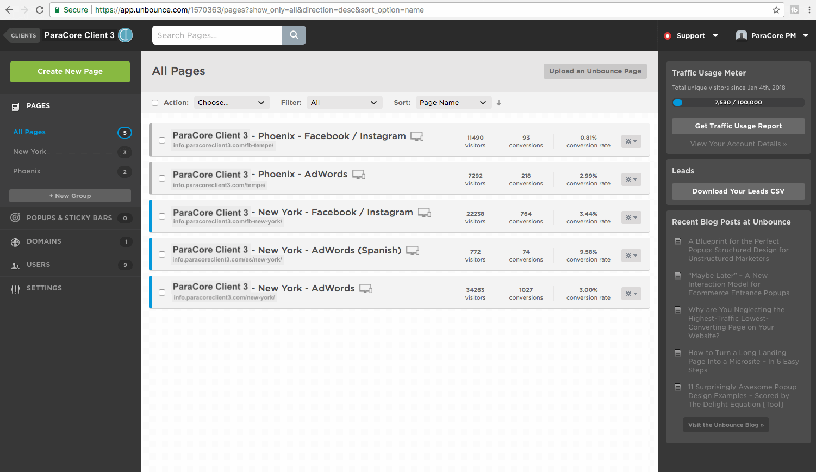Click the ParaCore PM user avatar
816x472 pixels.
741,35
